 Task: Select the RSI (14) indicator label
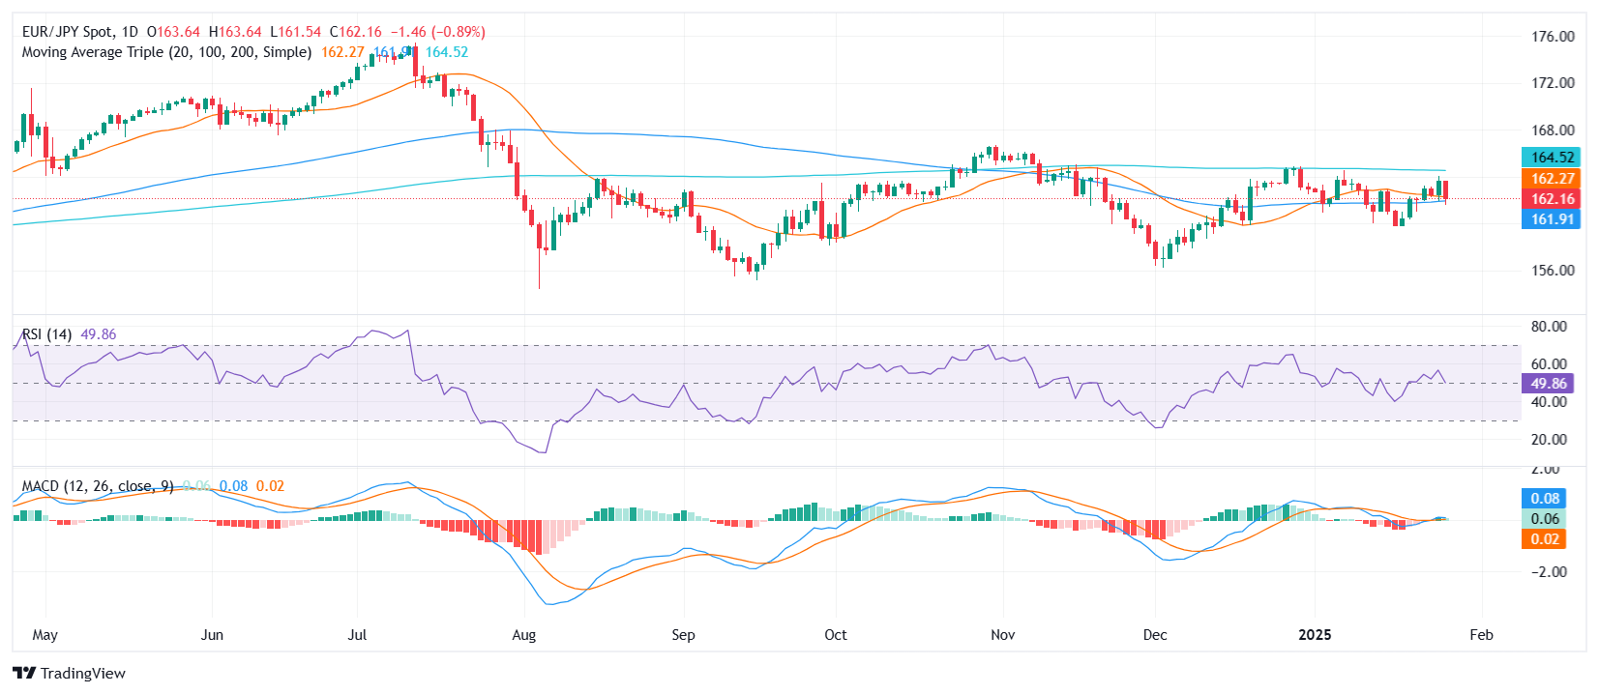46,334
